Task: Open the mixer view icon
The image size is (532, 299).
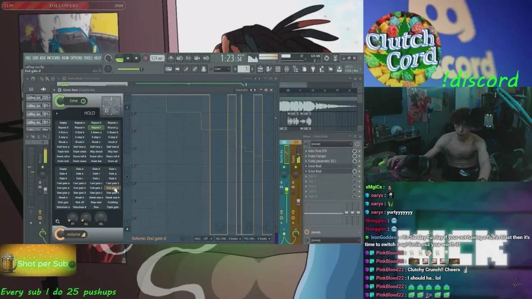Action: pyautogui.click(x=286, y=69)
